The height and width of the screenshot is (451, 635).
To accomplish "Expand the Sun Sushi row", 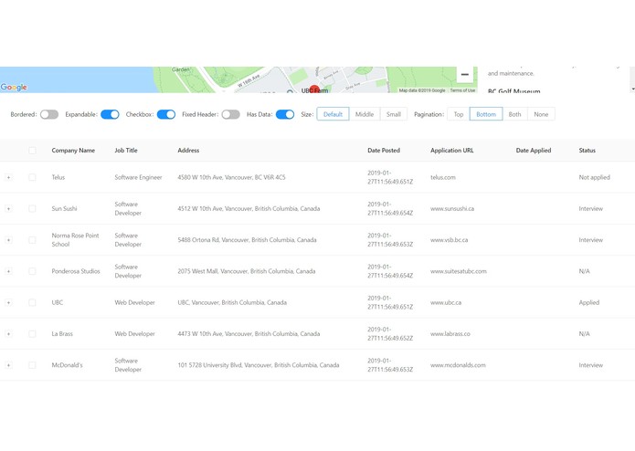I will tap(8, 209).
